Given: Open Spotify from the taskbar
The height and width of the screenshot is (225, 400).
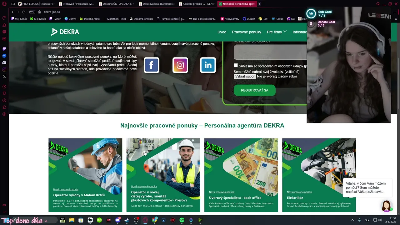Looking at the screenshot, I should pyautogui.click(x=182, y=220).
